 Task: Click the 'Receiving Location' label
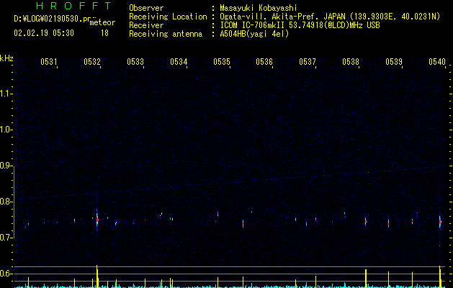168,17
